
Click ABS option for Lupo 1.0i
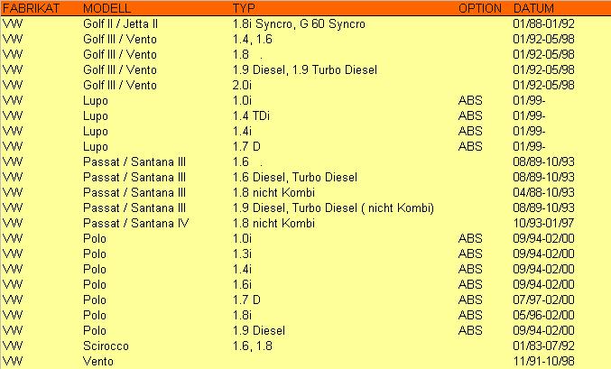point(470,100)
